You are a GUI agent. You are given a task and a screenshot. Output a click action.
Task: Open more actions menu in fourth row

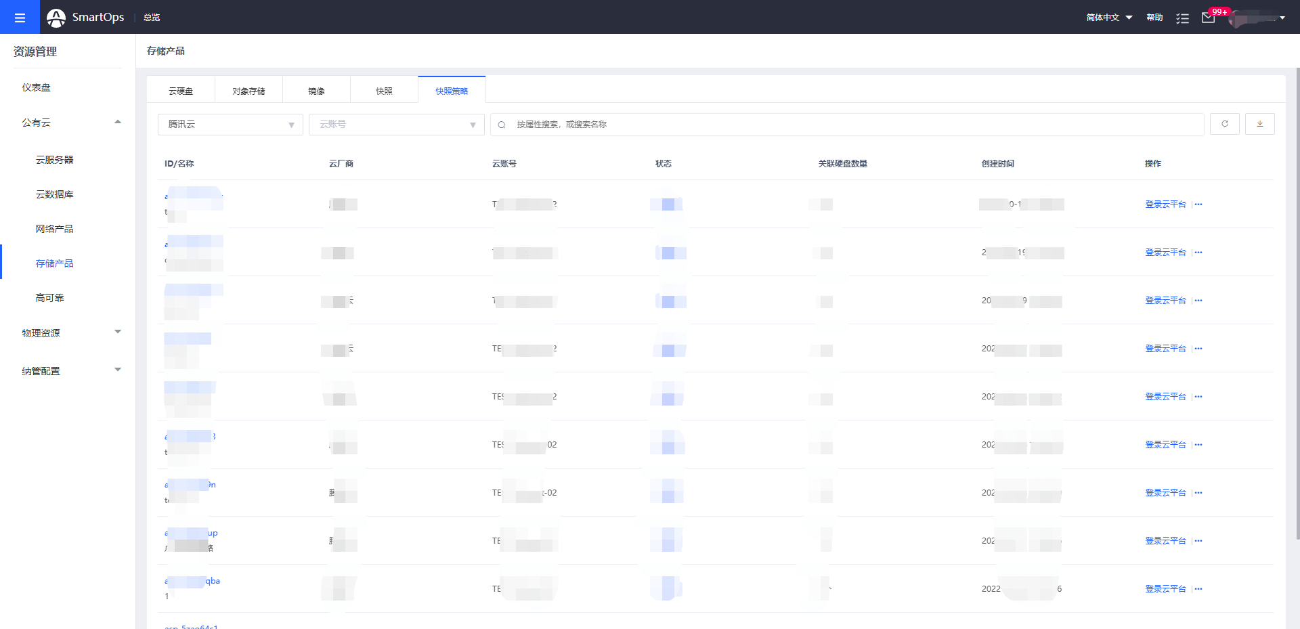point(1198,349)
